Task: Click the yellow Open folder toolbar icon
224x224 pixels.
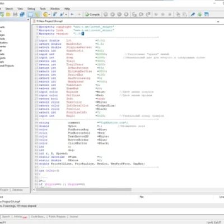Action: [x=8, y=15]
